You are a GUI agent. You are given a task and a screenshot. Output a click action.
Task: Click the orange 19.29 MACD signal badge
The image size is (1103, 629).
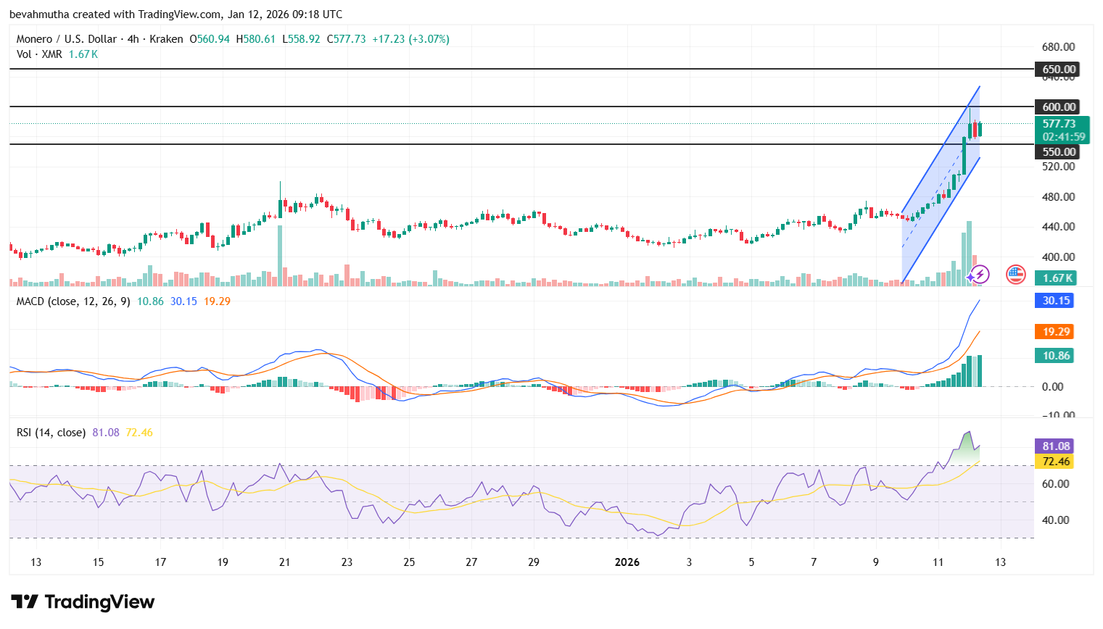pyautogui.click(x=1054, y=332)
